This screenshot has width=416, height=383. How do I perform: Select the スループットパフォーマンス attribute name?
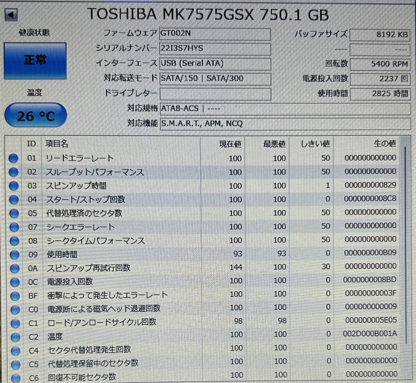pyautogui.click(x=95, y=172)
